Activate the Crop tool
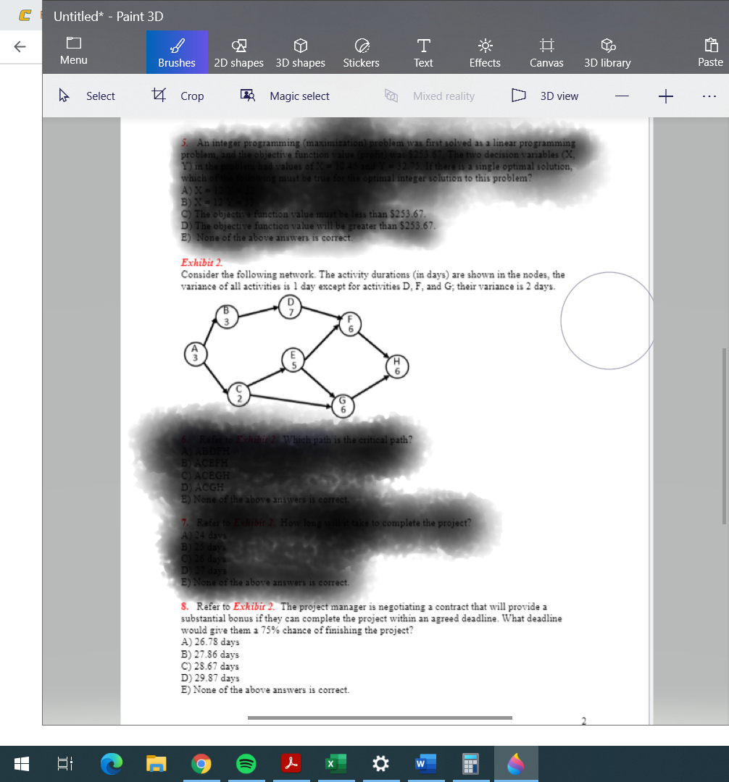 [x=178, y=96]
